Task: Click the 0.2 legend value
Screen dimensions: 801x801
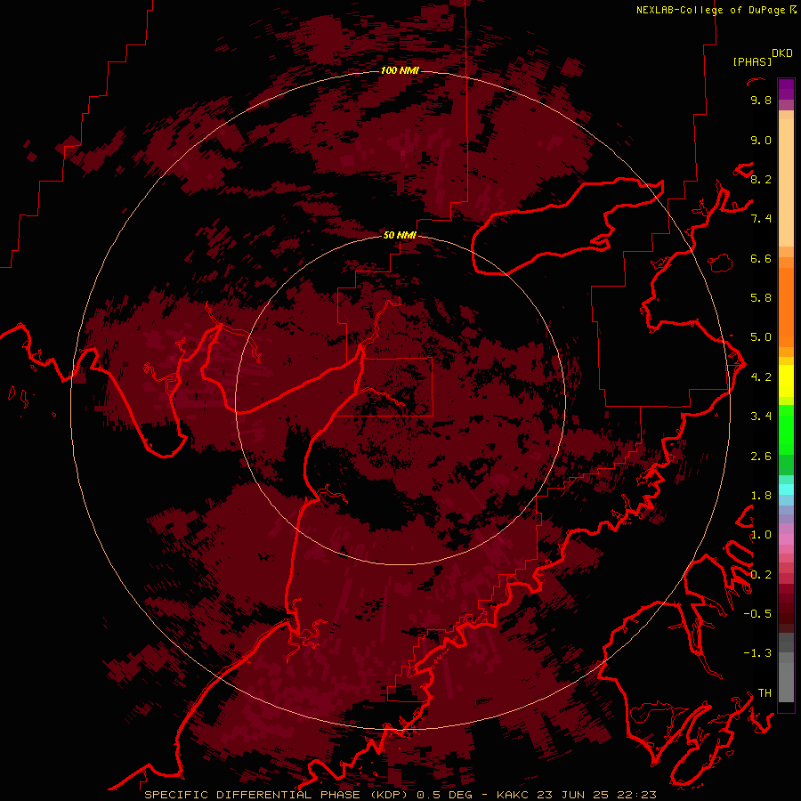Action: [x=761, y=575]
